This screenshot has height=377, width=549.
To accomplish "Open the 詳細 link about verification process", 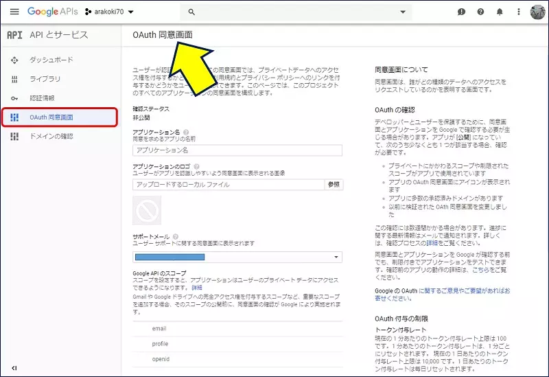I will click(432, 243).
